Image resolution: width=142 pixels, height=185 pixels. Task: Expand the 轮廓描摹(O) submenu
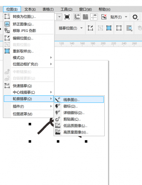tap(29, 99)
